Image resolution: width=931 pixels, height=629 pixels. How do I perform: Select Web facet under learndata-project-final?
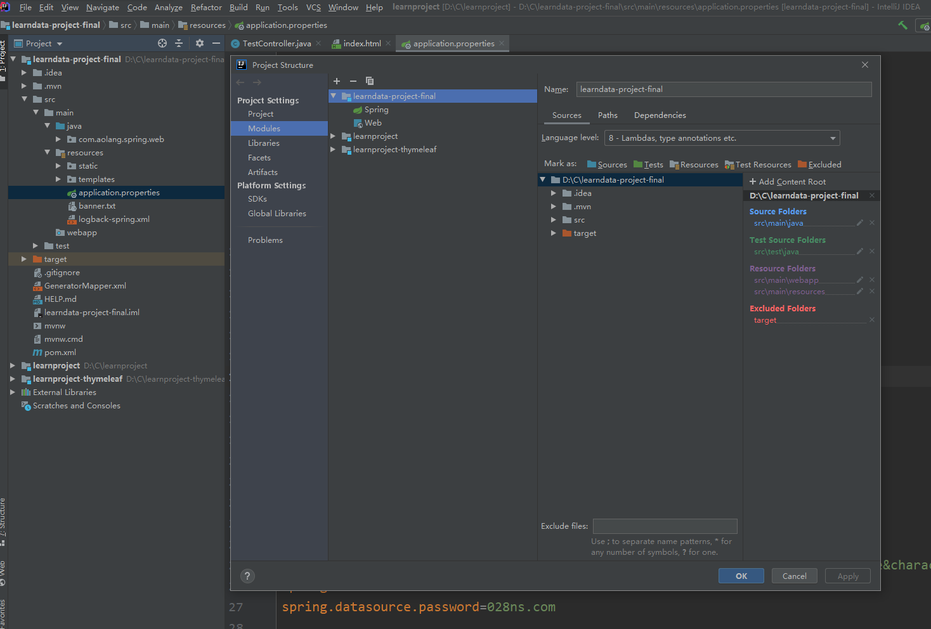click(368, 122)
